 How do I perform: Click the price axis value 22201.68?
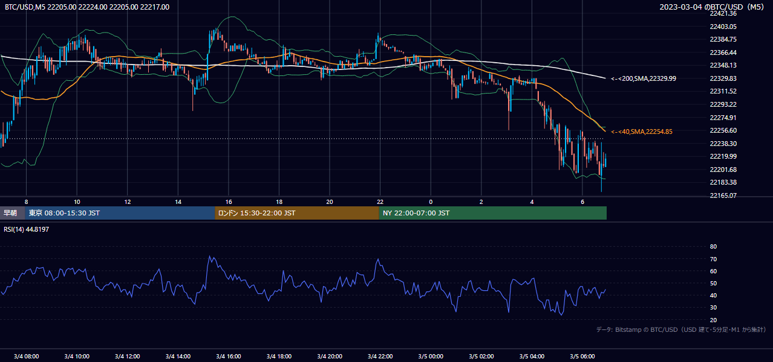pyautogui.click(x=723, y=170)
